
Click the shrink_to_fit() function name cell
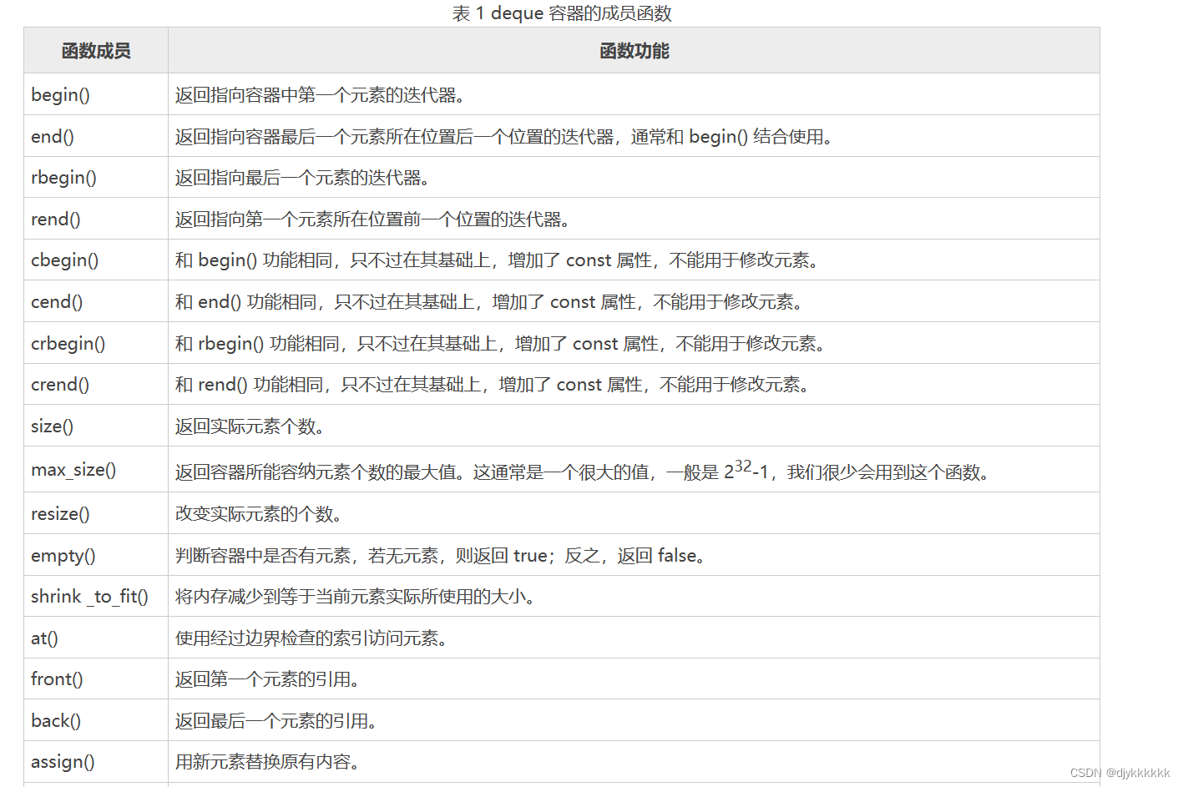(88, 596)
